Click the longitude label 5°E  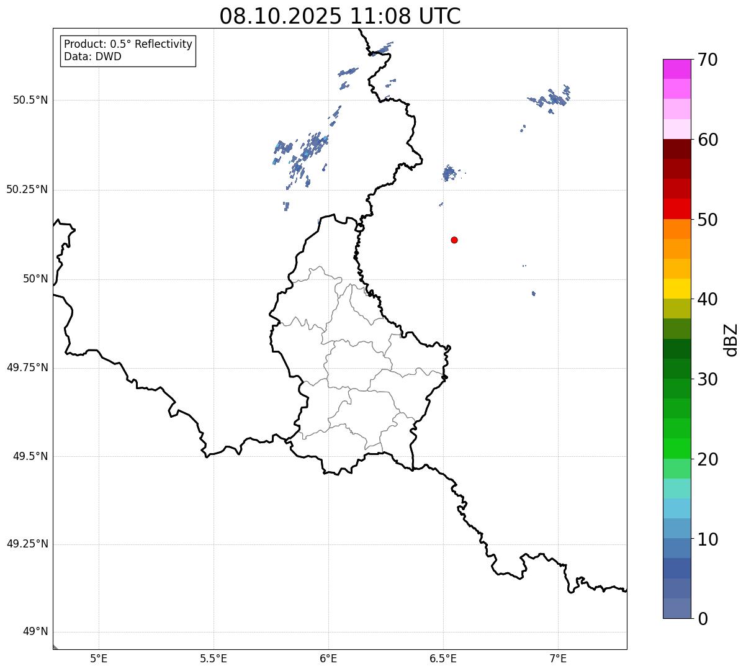(99, 659)
